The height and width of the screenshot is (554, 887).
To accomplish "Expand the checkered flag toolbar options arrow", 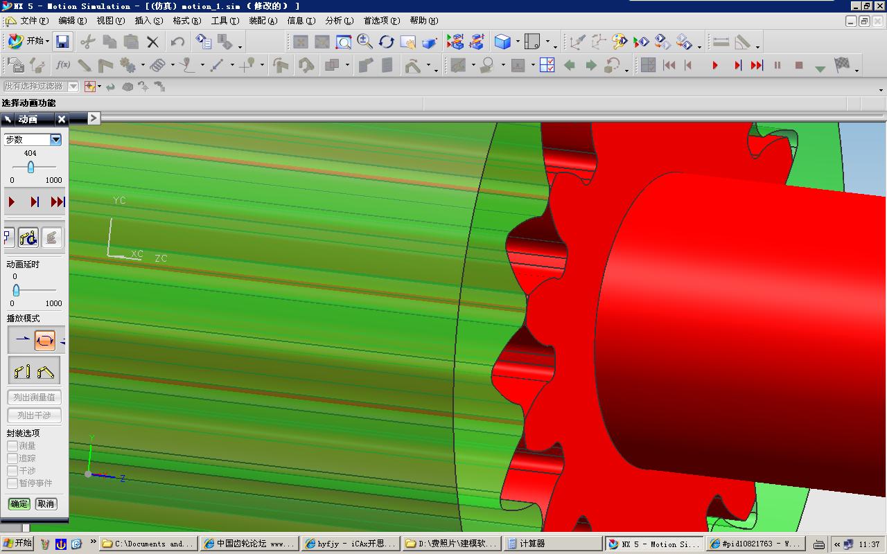I will pos(857,69).
